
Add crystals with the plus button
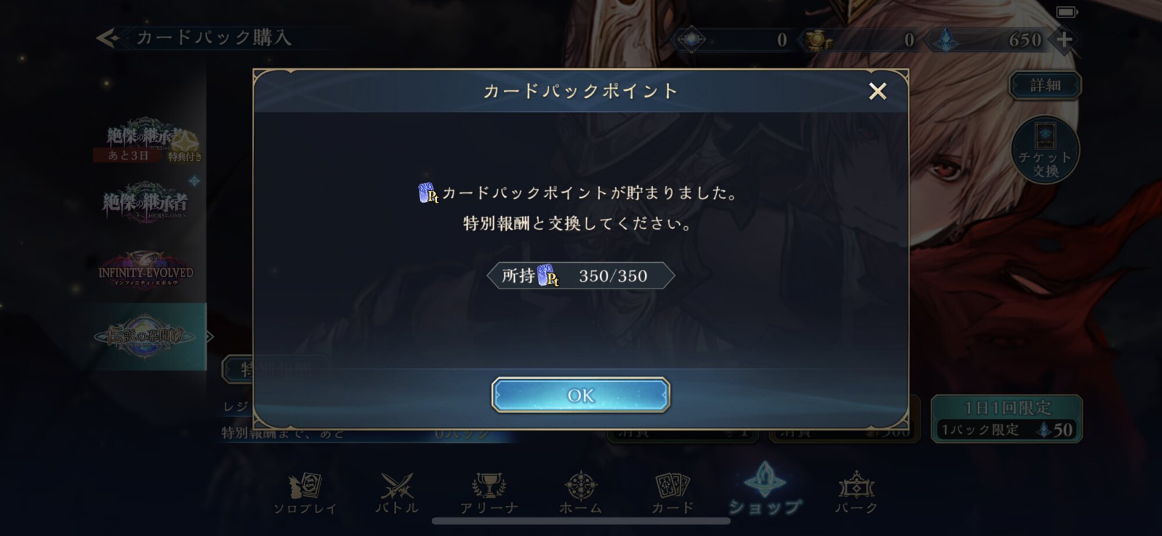coord(1064,39)
